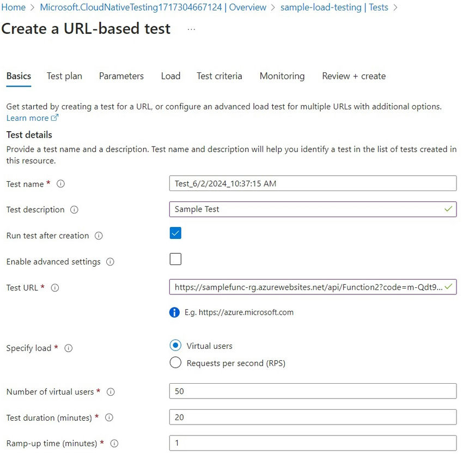Click info icon next to Ramp-up time
Screen dimensions: 463x455
coord(114,443)
